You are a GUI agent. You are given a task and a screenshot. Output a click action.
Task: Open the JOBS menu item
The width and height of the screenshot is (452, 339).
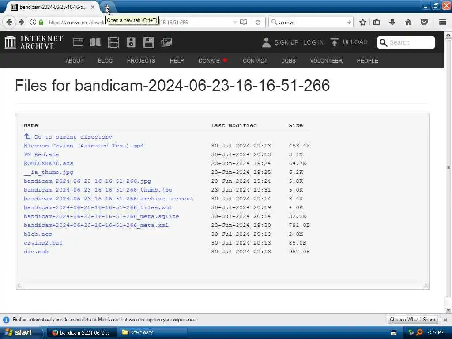(289, 61)
